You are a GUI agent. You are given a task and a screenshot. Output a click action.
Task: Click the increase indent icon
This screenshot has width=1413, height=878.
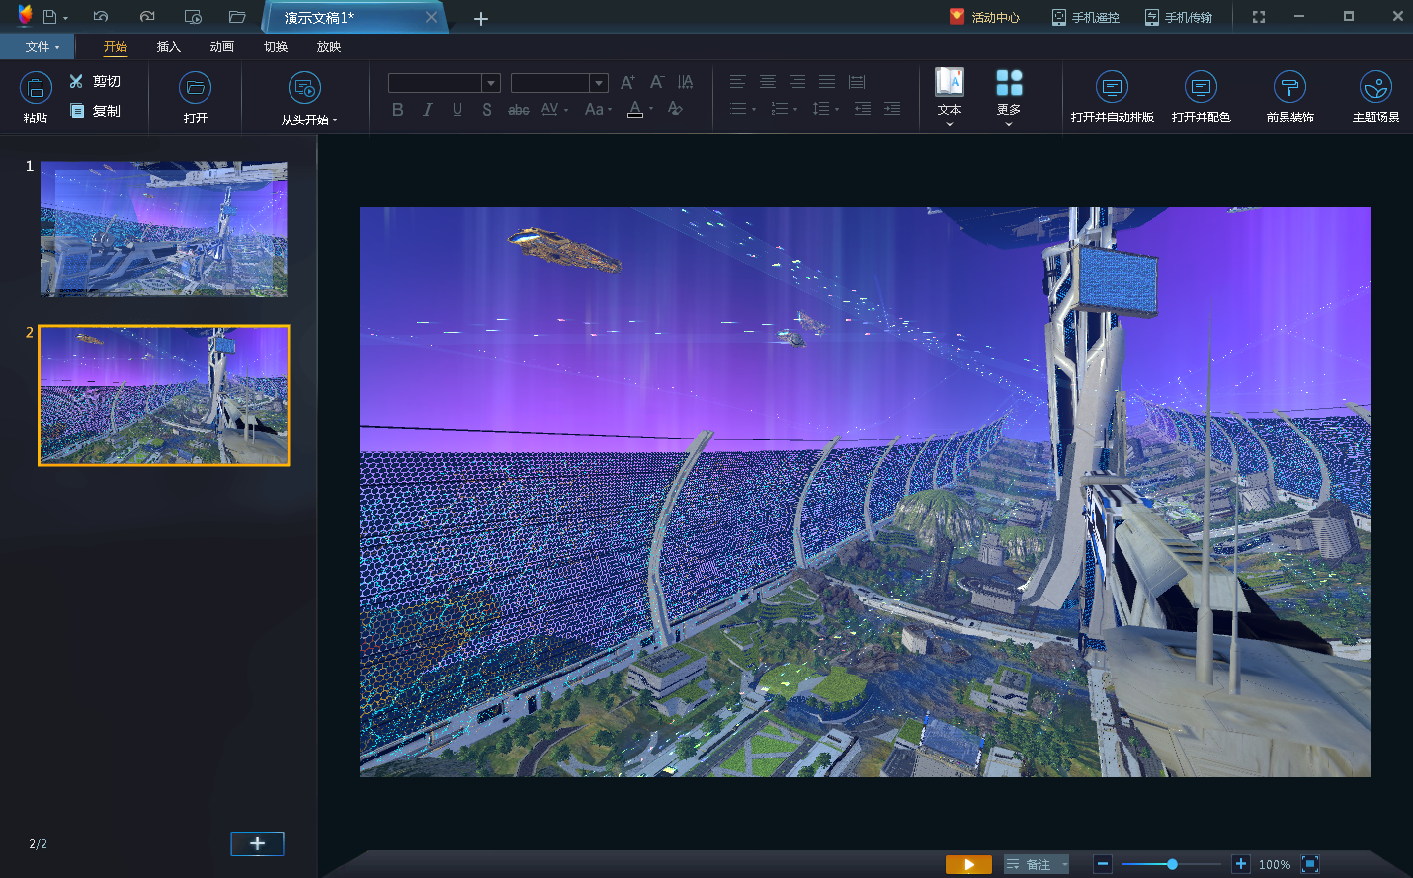[892, 109]
